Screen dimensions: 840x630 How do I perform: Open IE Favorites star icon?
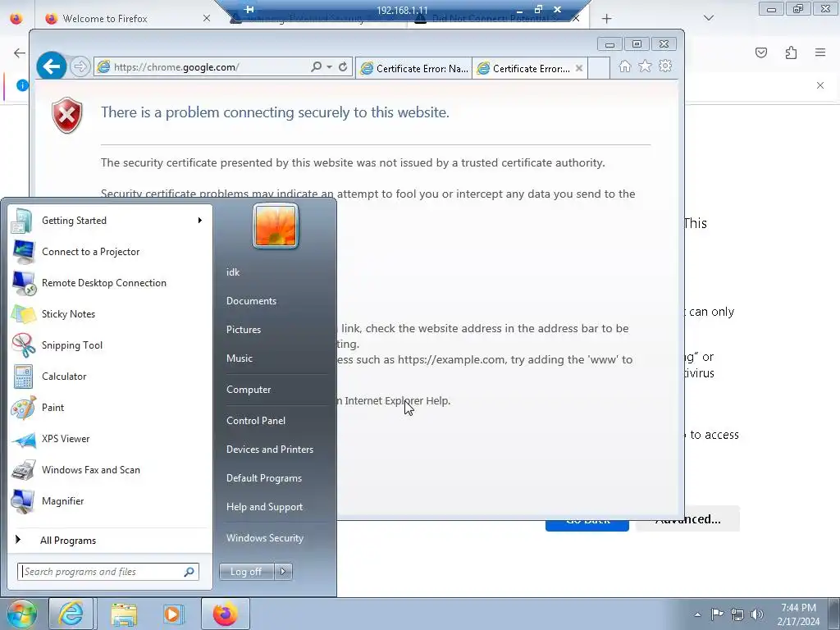645,66
